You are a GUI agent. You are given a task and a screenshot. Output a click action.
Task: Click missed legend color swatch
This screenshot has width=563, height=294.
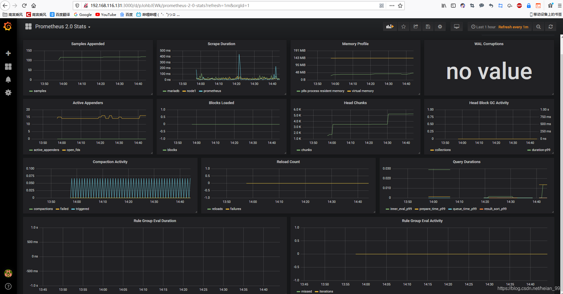298,292
